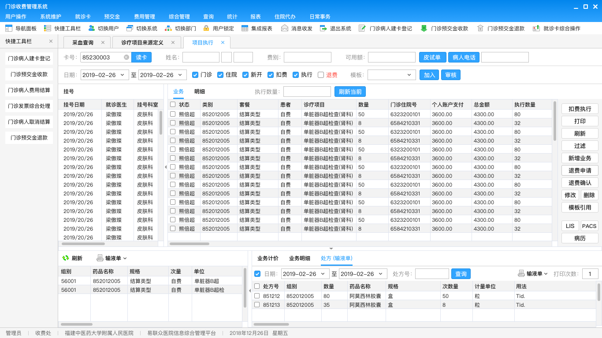
Task: Expand the 模板 dropdown
Action: tap(409, 75)
